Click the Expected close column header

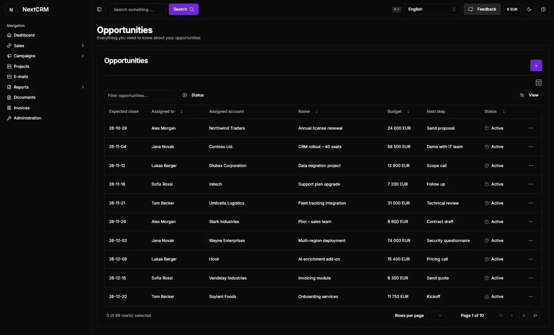click(124, 112)
